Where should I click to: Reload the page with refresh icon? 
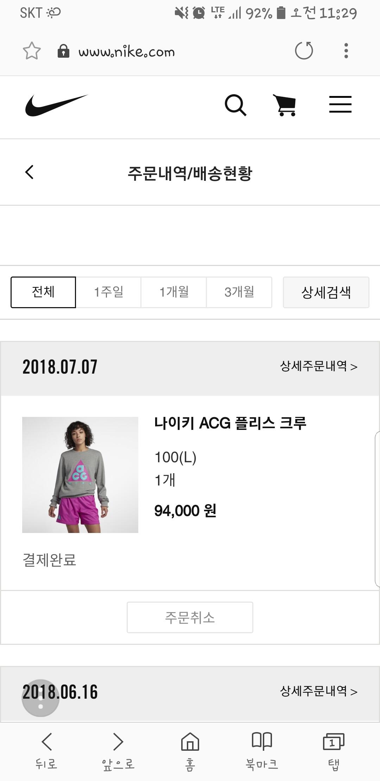pyautogui.click(x=304, y=51)
